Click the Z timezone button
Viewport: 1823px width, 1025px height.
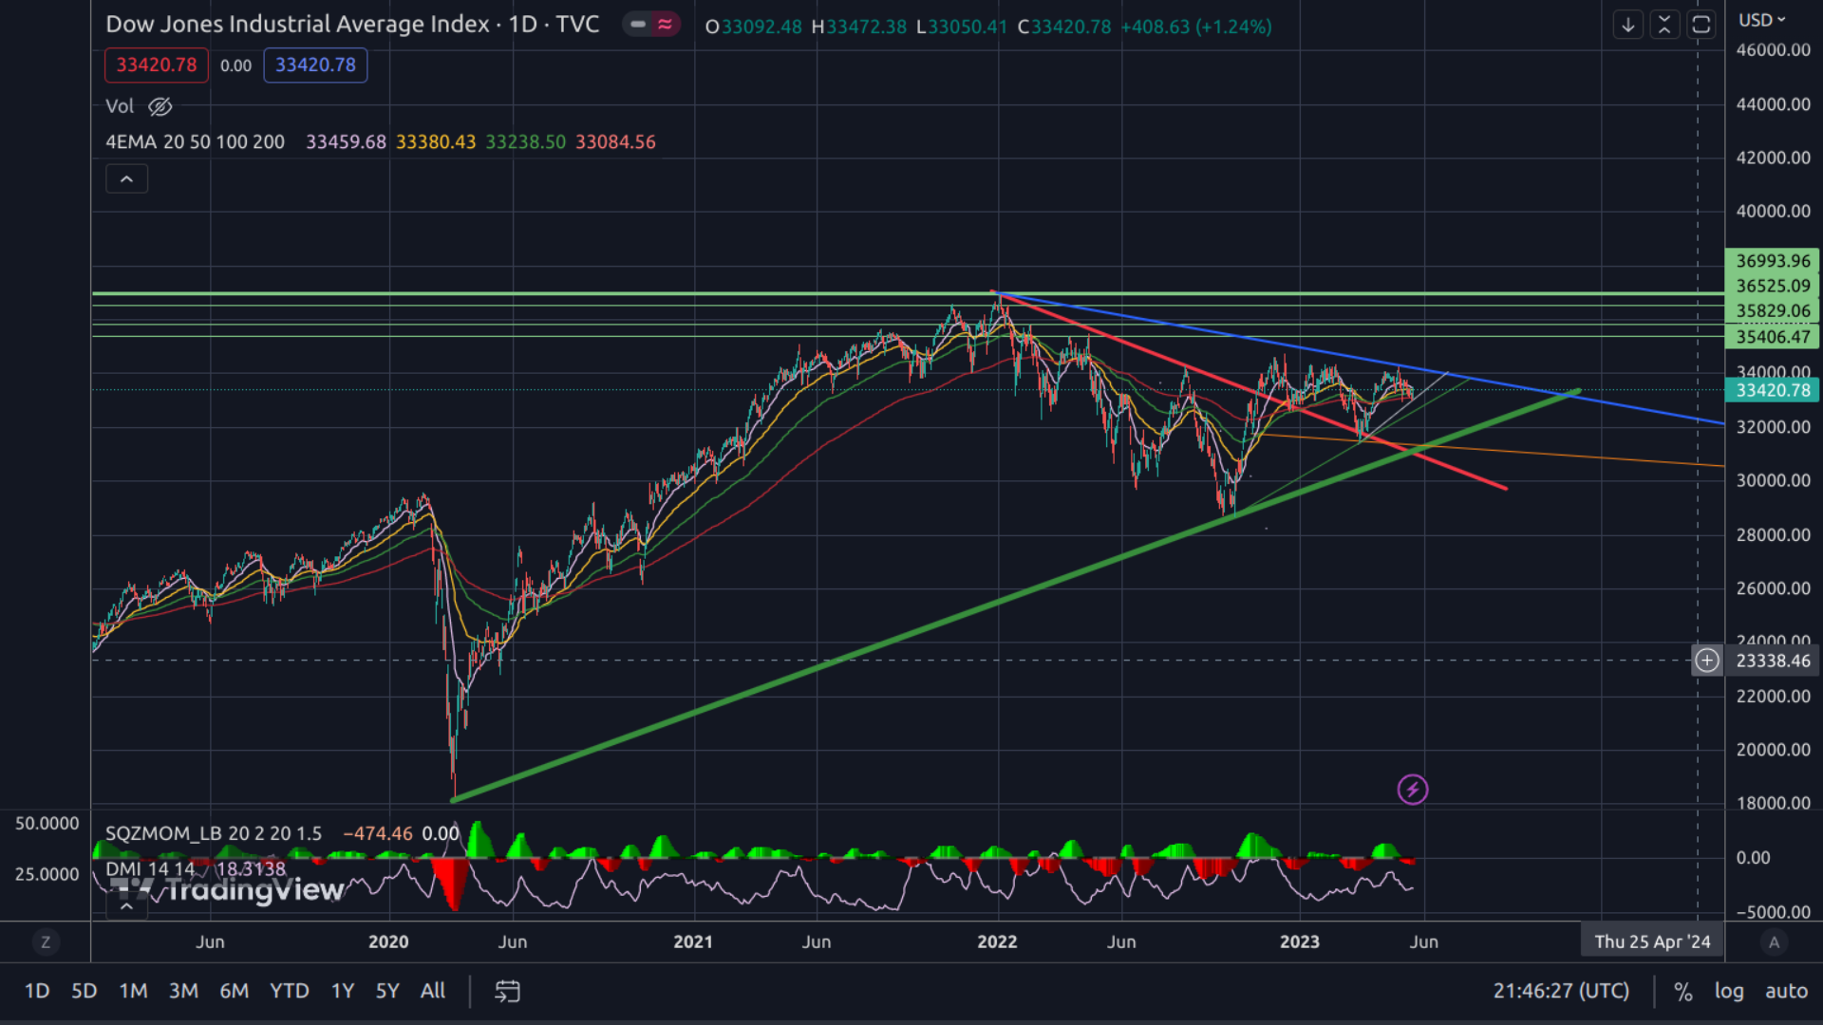(46, 942)
